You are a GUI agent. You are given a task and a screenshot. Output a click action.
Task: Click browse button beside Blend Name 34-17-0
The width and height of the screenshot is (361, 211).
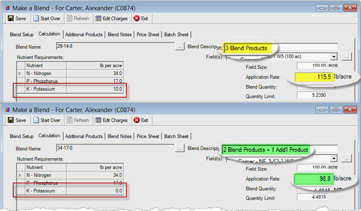point(179,148)
